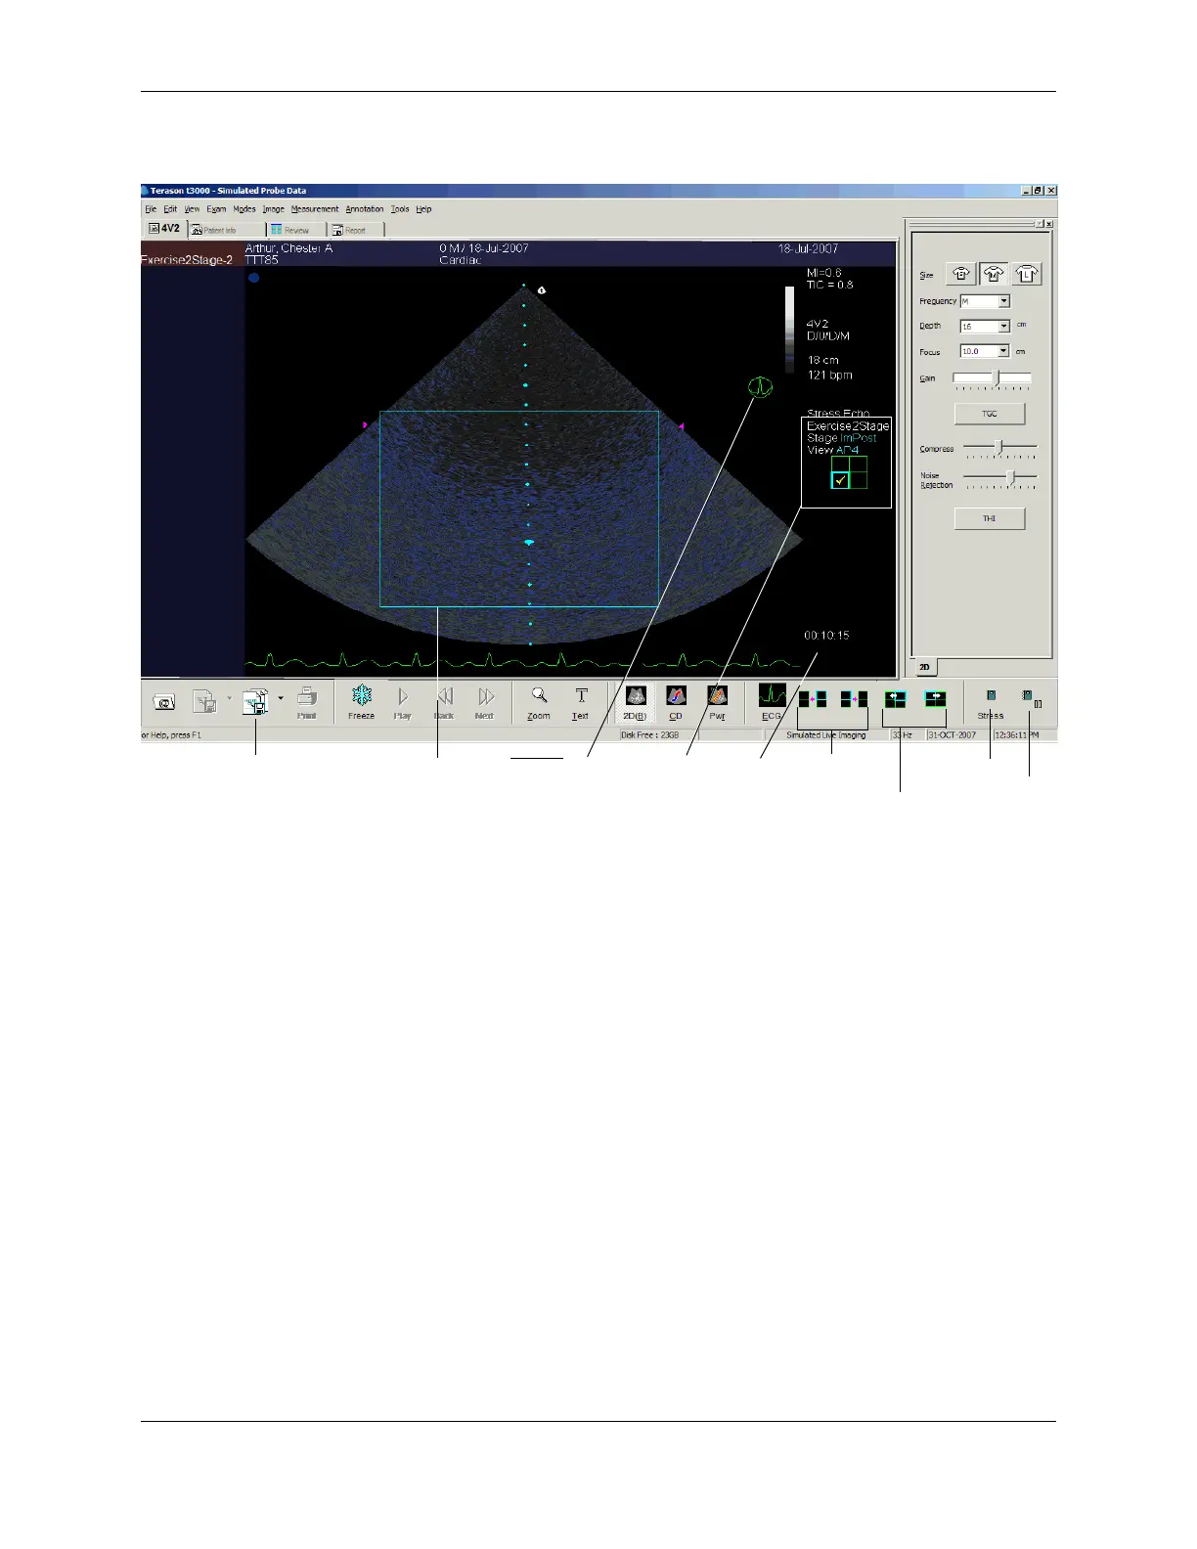
Task: Select the Zoom magnifier tool
Action: 539,702
